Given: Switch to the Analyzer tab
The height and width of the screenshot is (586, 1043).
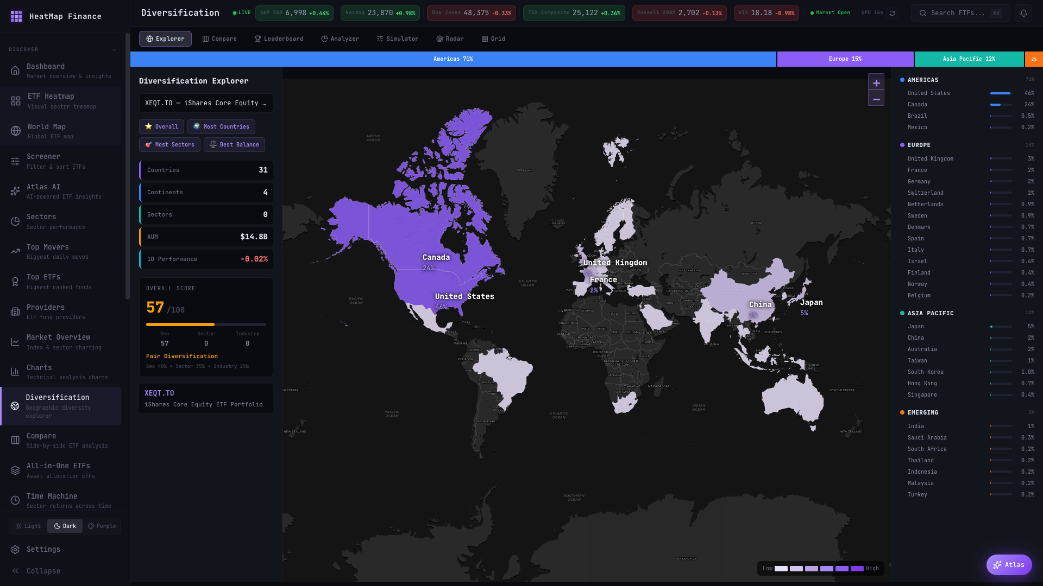Looking at the screenshot, I should 340,39.
